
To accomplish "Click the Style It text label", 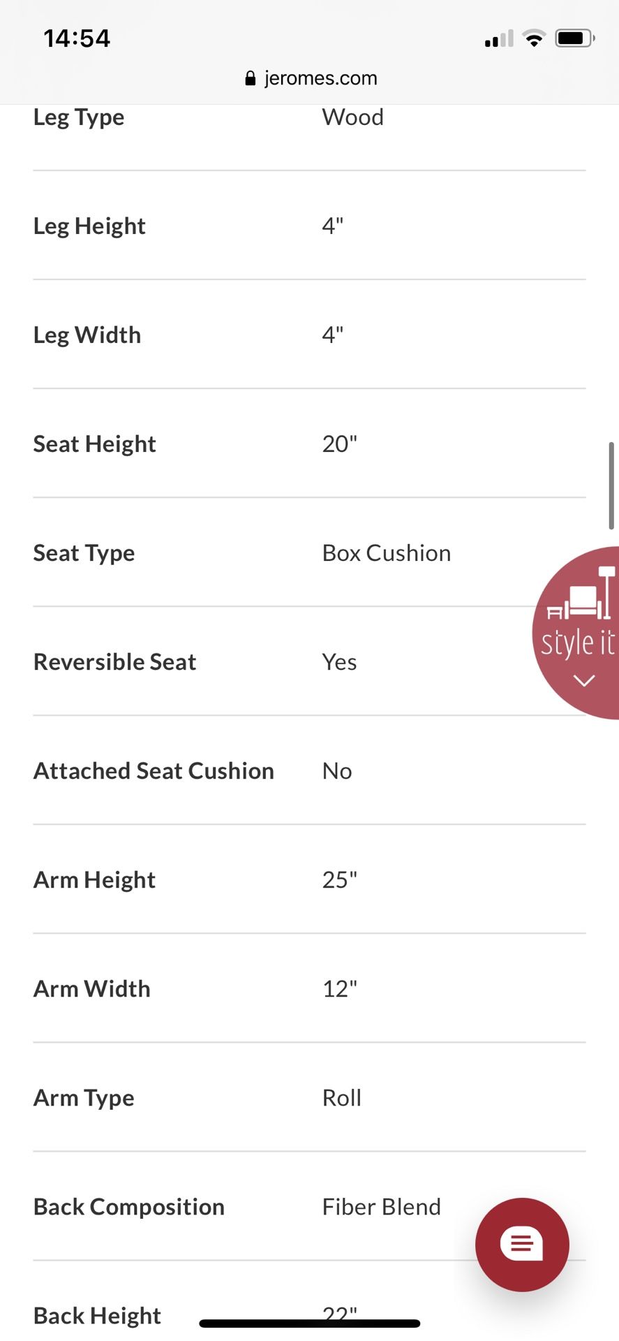I will (578, 643).
